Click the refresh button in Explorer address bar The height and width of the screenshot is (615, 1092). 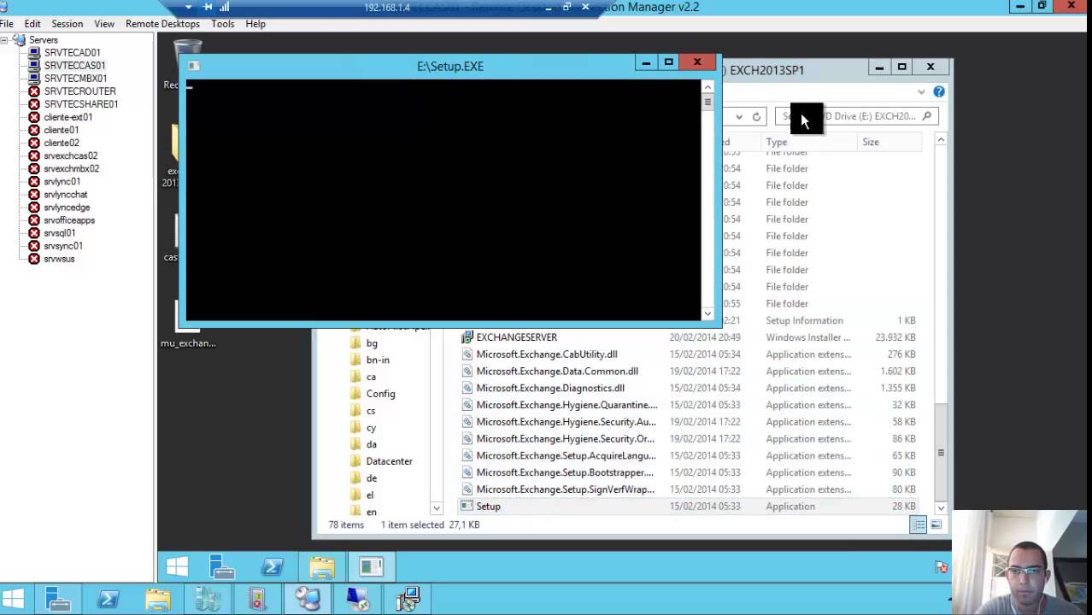[756, 116]
